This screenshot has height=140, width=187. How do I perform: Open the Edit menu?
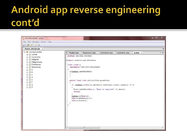click(29, 42)
